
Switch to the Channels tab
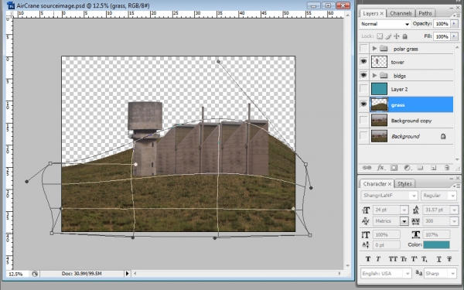point(401,13)
